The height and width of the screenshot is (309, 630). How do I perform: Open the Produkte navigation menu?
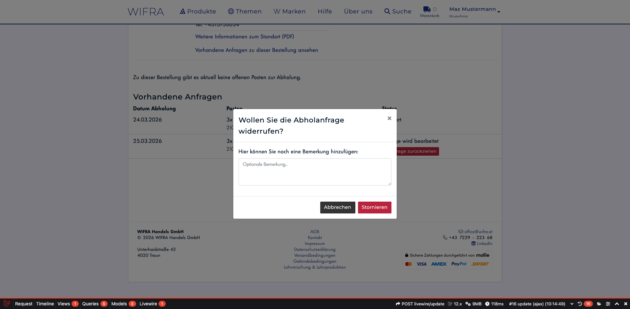click(x=198, y=11)
